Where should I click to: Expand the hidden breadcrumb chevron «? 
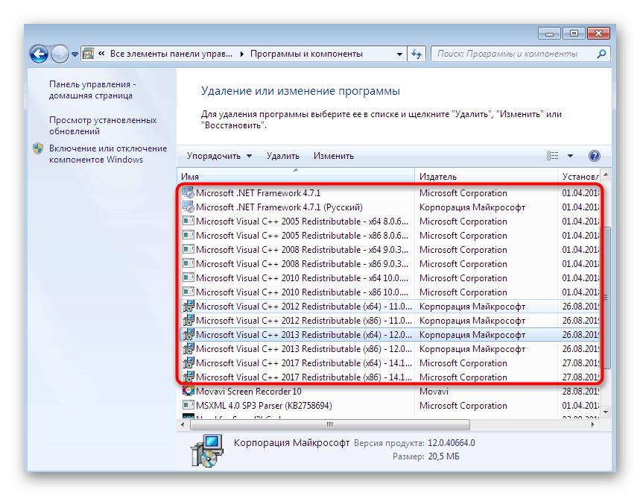(x=101, y=54)
